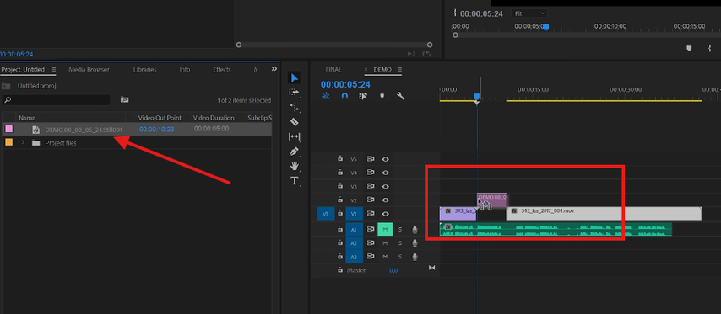Toggle insert sequences as nests icon
The height and width of the screenshot is (314, 721).
326,96
